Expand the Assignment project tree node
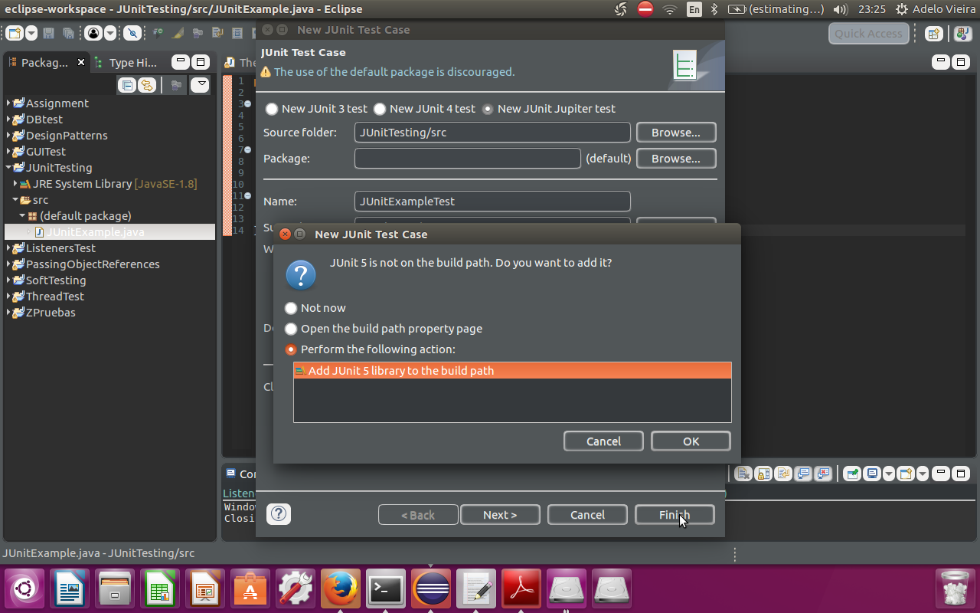The height and width of the screenshot is (613, 980). (9, 103)
